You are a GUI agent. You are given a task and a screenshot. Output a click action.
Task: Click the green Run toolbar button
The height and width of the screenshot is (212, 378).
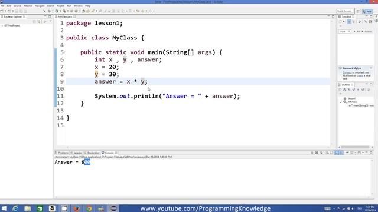57,11
